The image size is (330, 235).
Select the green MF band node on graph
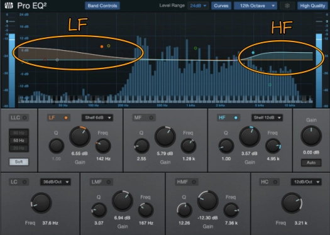point(195,48)
